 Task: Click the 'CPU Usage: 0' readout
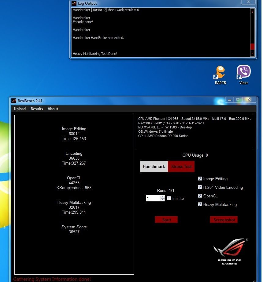[x=195, y=155]
